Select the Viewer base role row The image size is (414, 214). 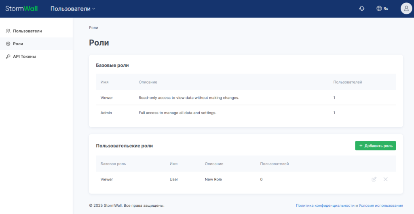[246, 98]
